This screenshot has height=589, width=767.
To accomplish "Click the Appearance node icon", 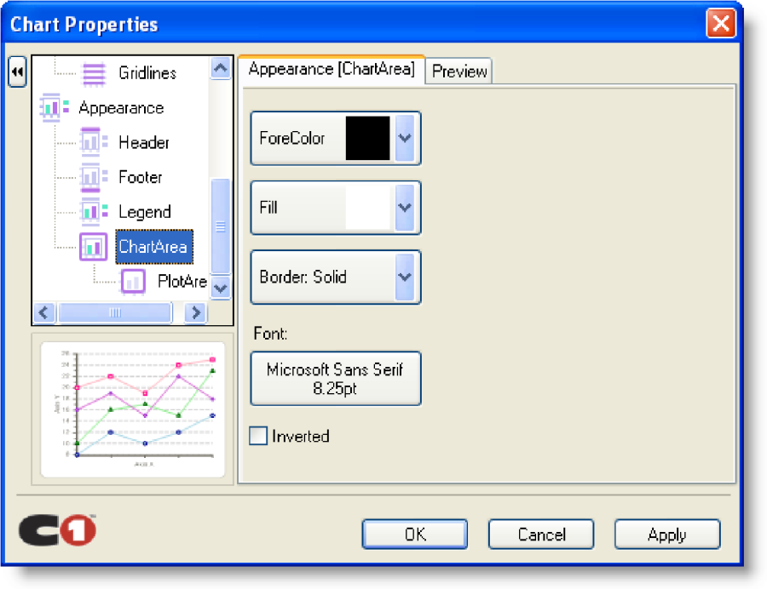I will (55, 108).
